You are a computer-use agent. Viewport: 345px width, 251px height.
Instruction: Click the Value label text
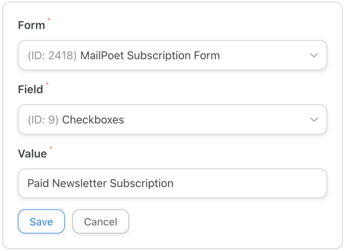[33, 153]
